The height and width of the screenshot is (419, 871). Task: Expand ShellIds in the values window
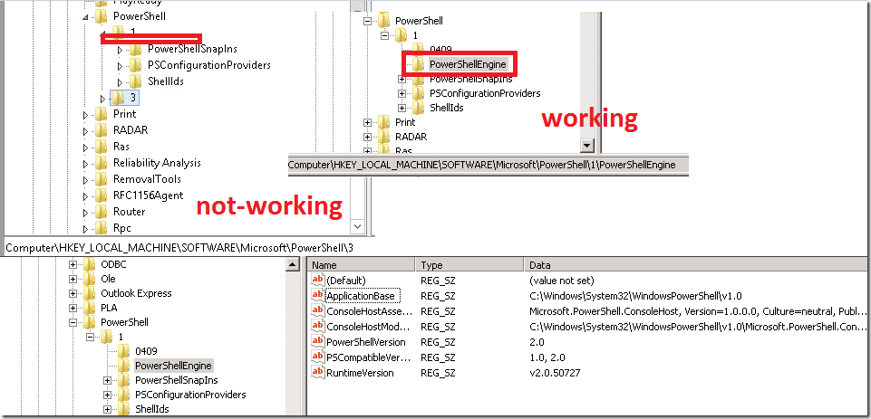(107, 409)
